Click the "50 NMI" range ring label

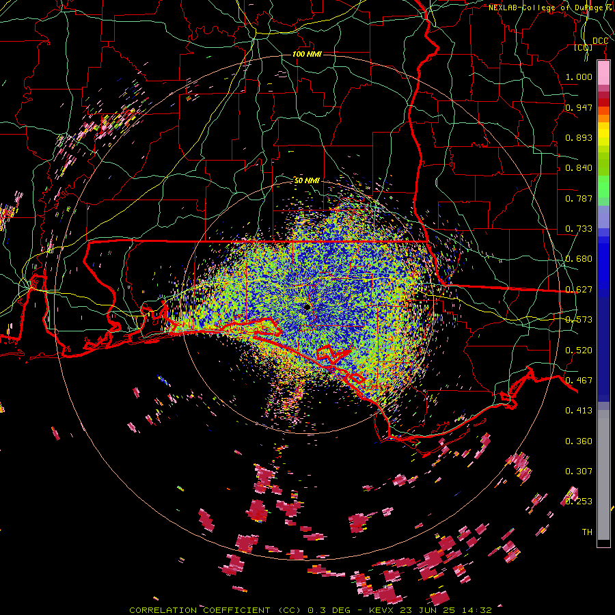[307, 180]
